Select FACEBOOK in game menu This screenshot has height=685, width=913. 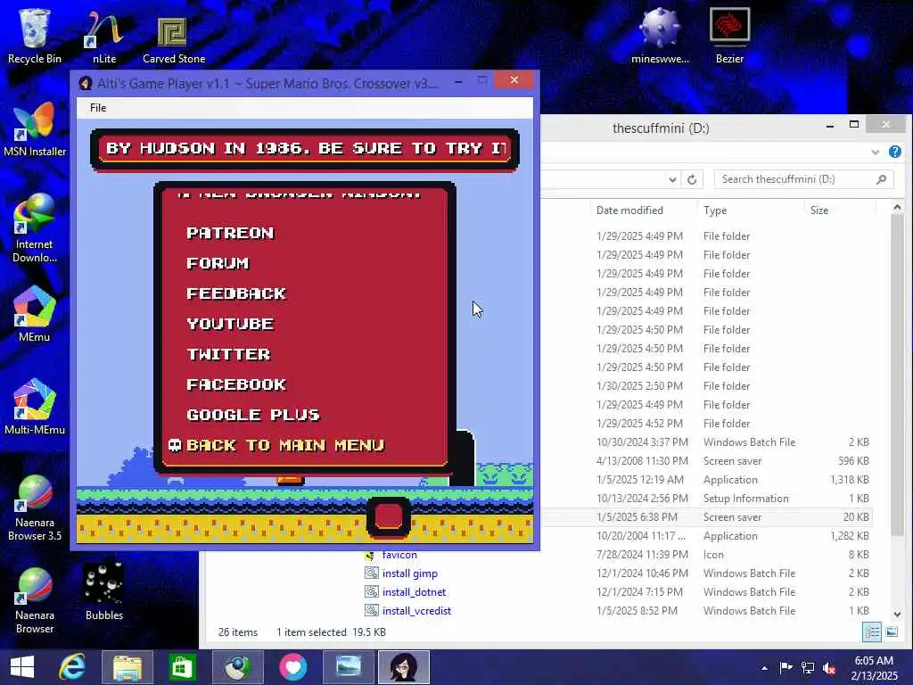pos(235,384)
